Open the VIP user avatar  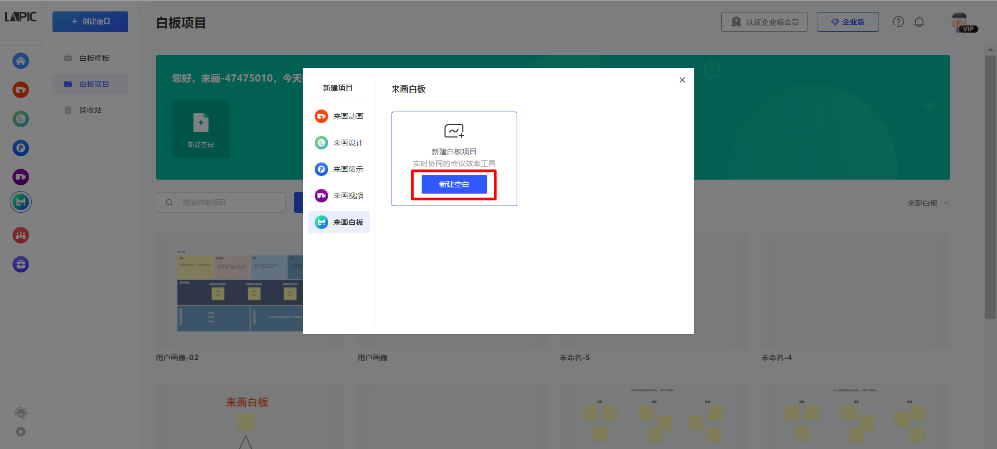point(963,22)
